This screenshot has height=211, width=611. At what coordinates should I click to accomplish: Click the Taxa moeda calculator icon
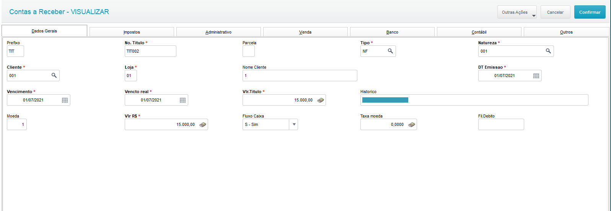pyautogui.click(x=412, y=124)
